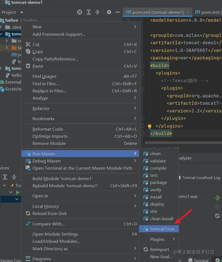The width and height of the screenshot is (222, 262).
Task: Click the helloo project root
Action: tap(12, 20)
